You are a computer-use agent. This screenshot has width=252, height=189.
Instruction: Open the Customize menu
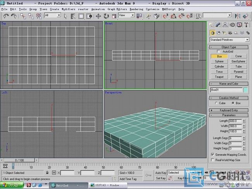(152, 9)
